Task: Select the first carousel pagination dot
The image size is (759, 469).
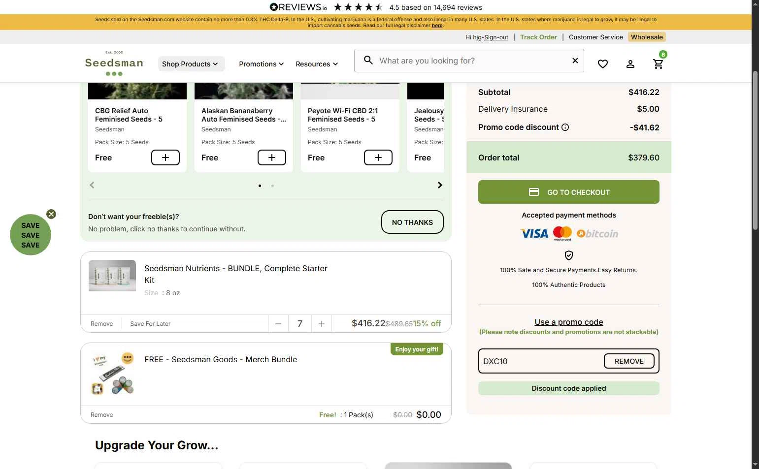Action: 260,186
